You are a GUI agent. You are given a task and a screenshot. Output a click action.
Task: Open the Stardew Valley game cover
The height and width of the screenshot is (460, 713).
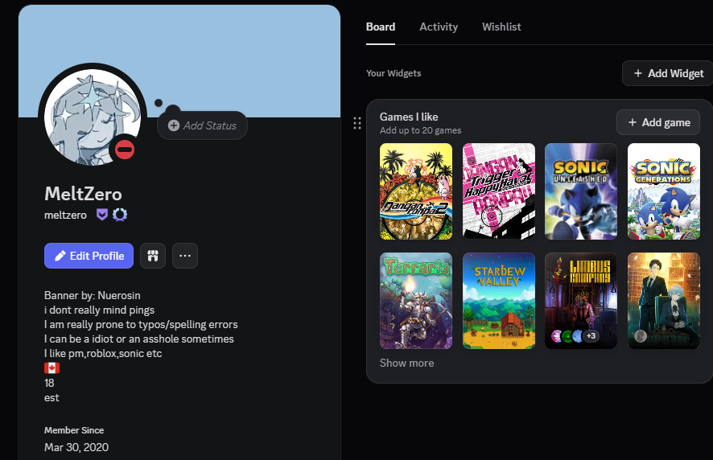point(499,301)
